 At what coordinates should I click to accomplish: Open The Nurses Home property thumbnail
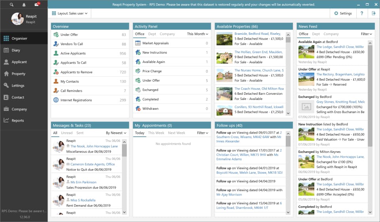(224, 75)
